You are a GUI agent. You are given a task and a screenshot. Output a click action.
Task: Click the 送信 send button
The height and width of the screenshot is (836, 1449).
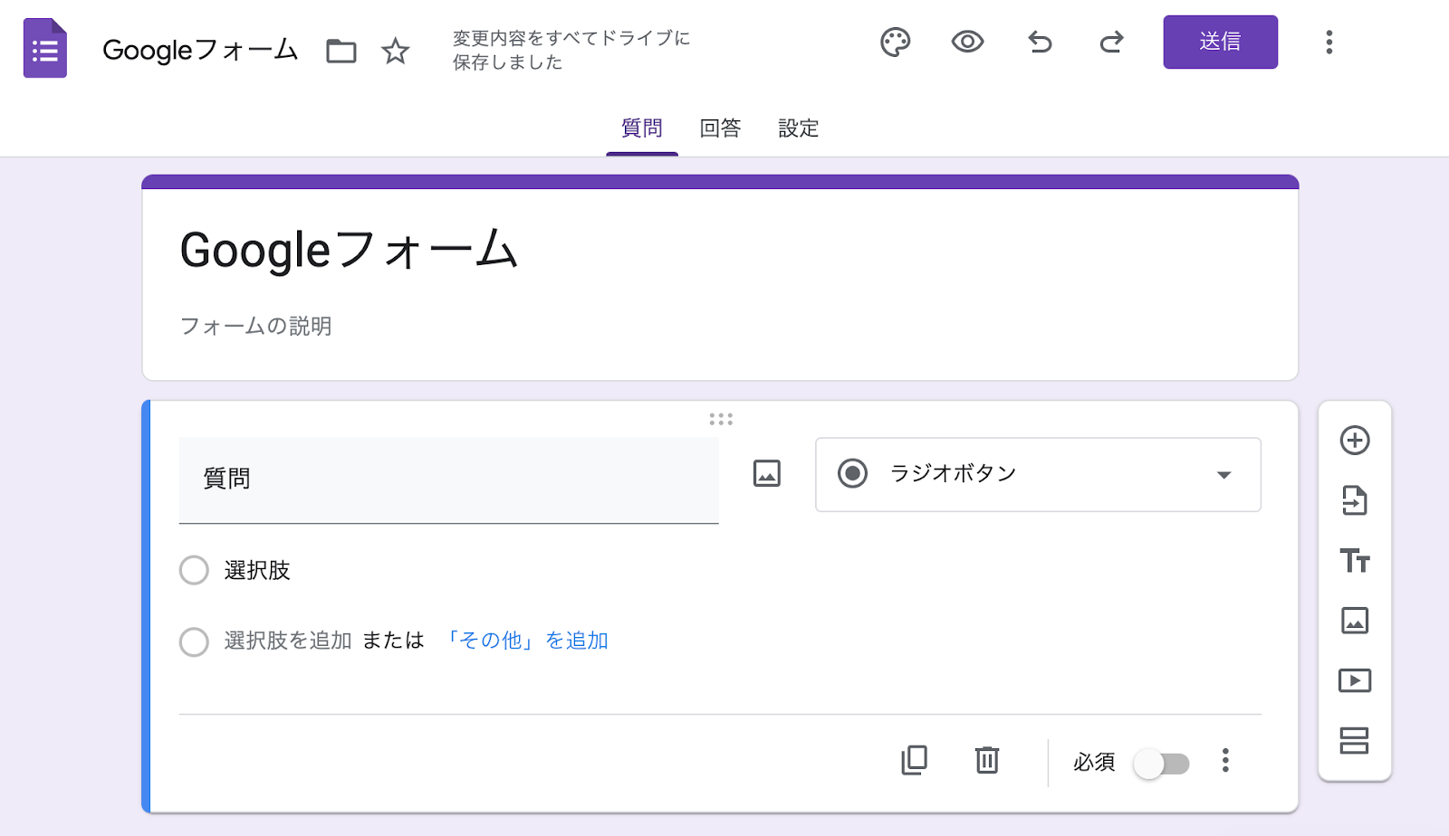[x=1220, y=42]
